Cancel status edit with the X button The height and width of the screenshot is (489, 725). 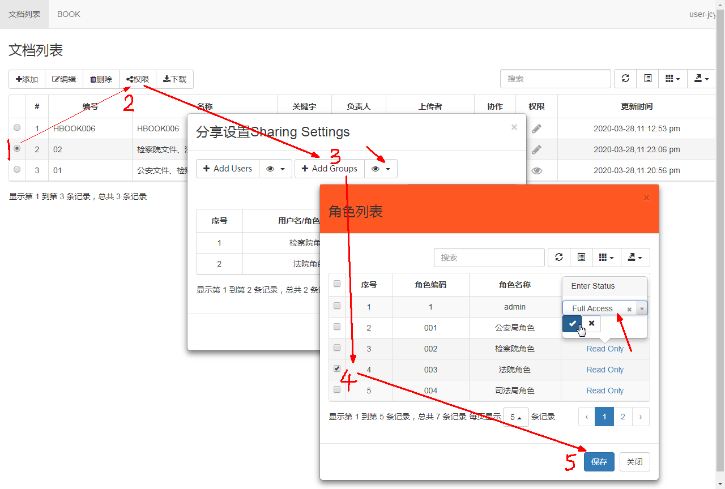point(591,323)
